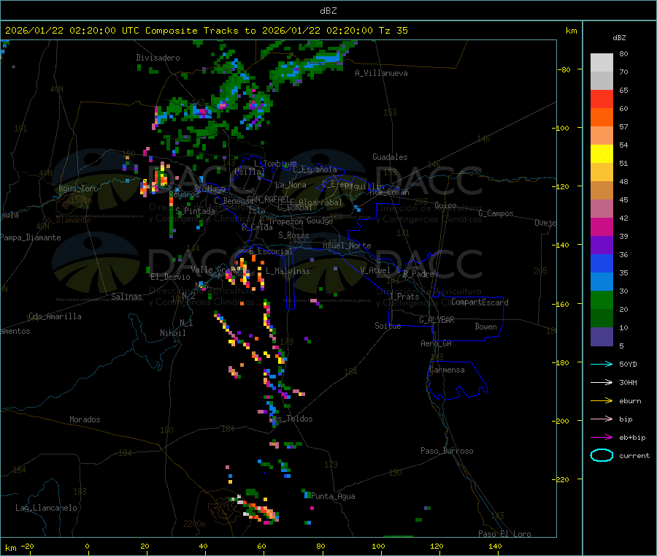This screenshot has width=657, height=556.
Task: Click the G_Campos place label
Action: coord(496,213)
